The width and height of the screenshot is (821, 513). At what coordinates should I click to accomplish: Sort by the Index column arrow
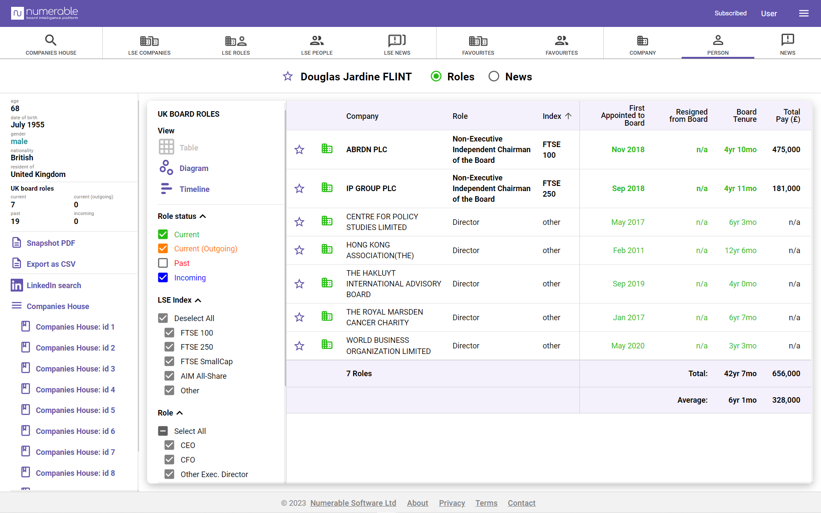coord(568,116)
